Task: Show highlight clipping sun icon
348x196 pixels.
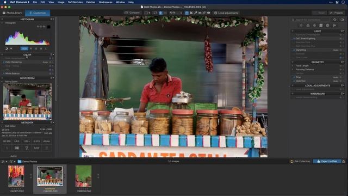Action: (x=11, y=48)
